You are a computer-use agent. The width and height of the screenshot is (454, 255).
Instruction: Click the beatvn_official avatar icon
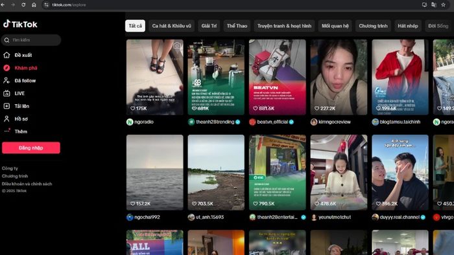coord(252,122)
